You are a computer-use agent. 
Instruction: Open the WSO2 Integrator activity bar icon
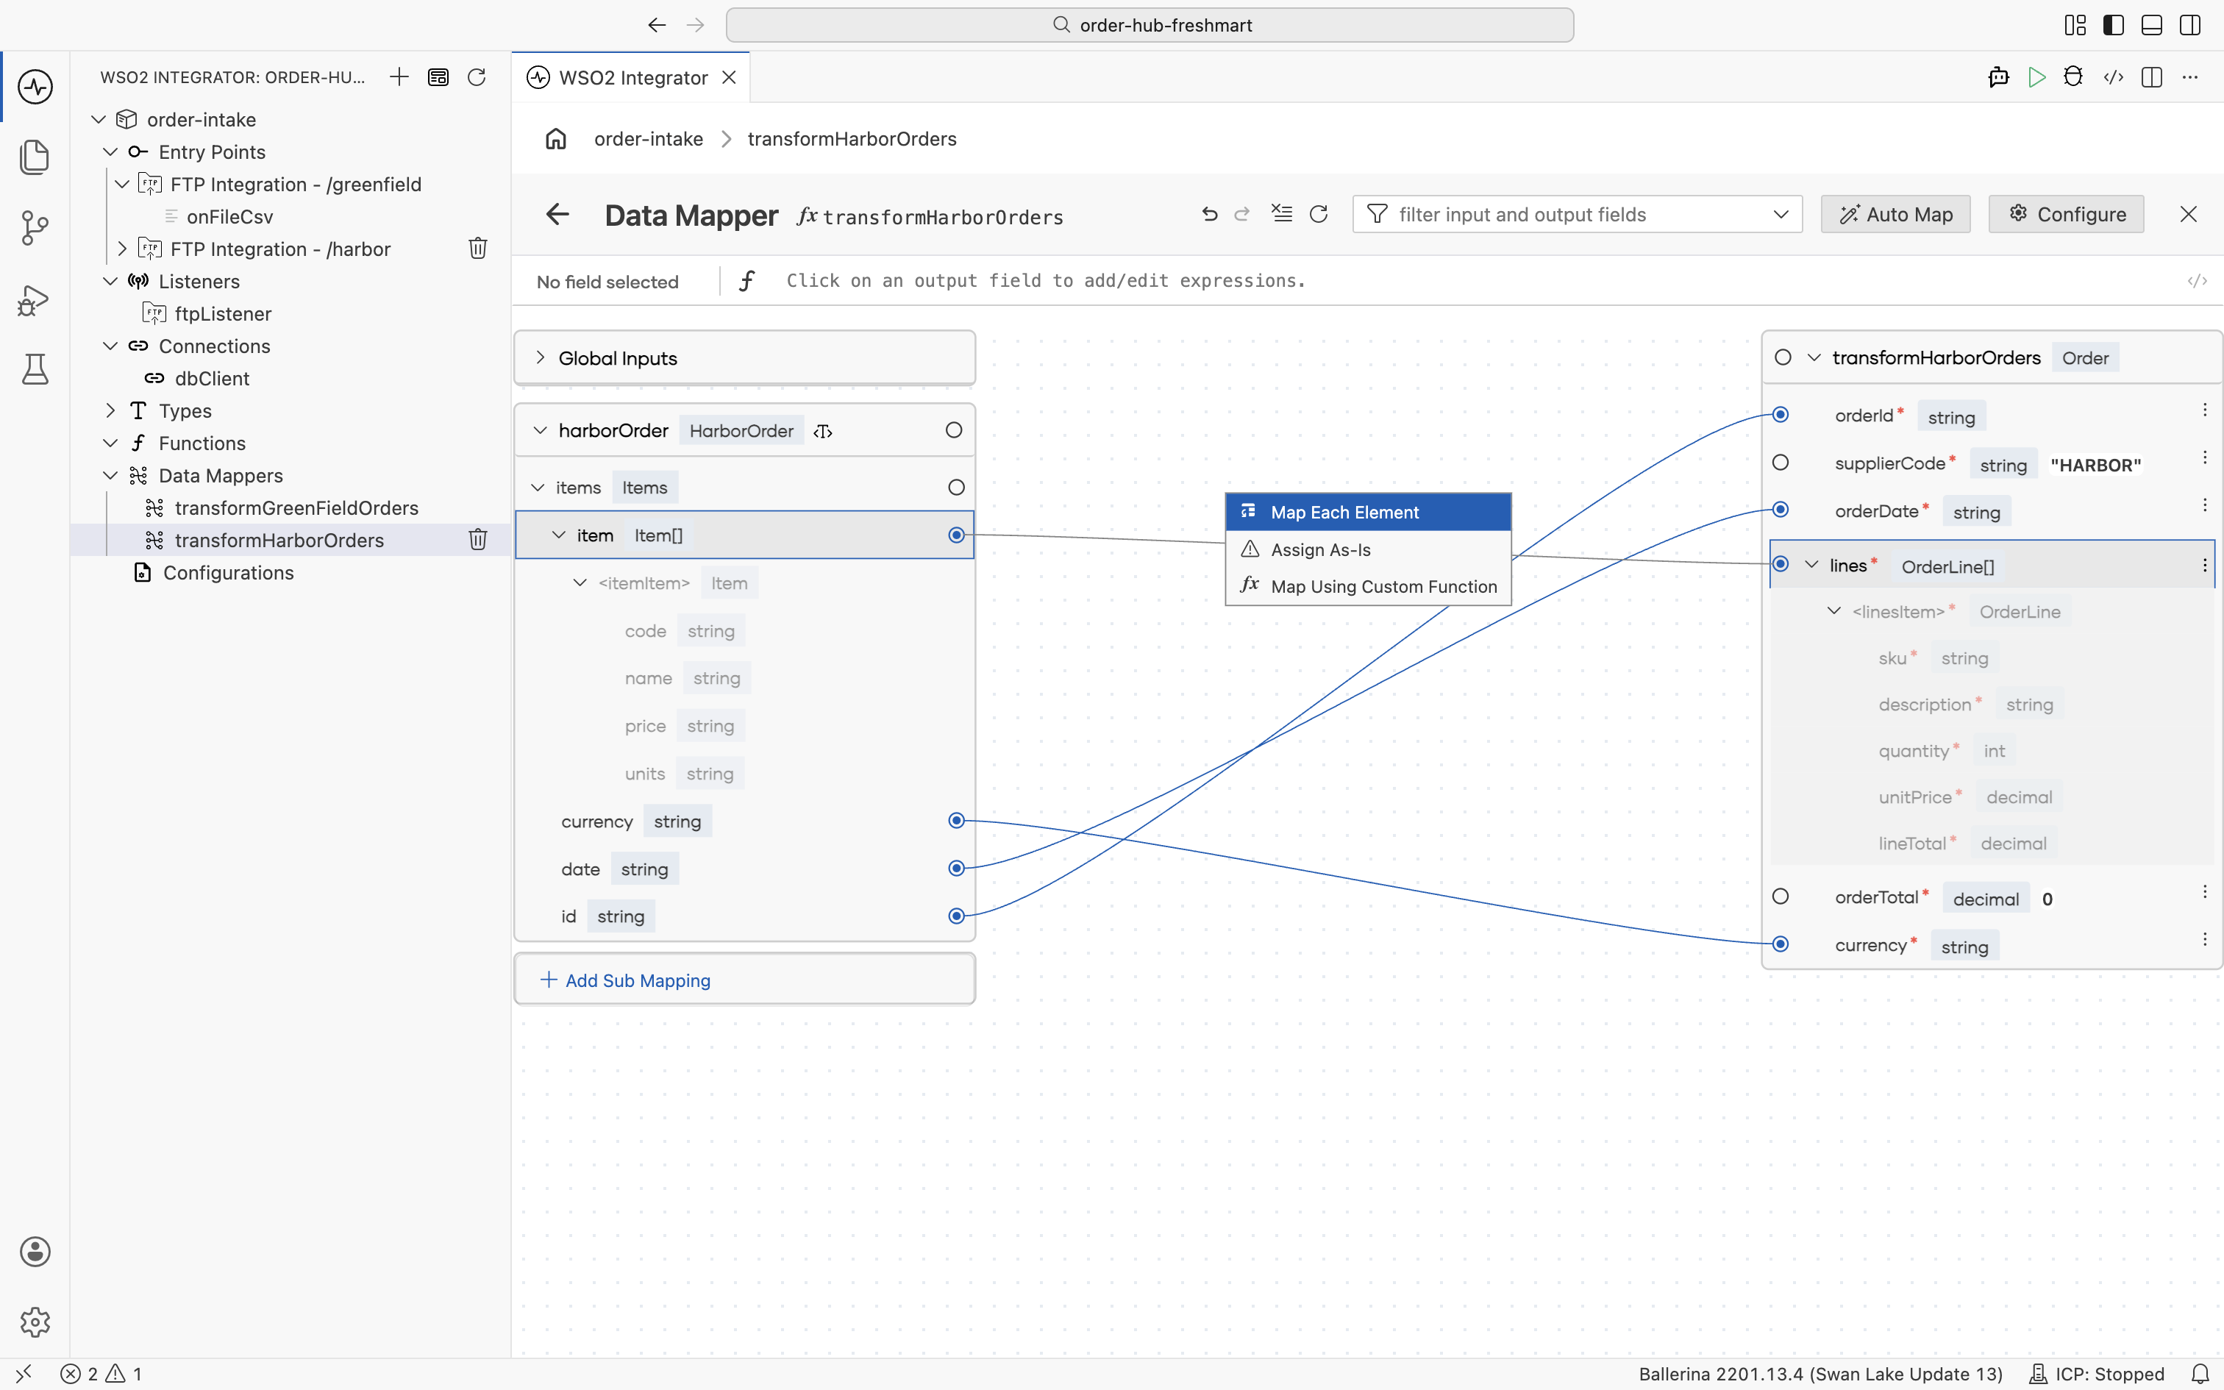(x=35, y=87)
